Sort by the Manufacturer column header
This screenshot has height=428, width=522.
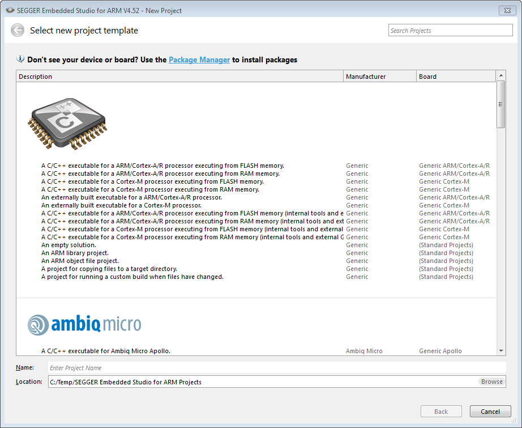pyautogui.click(x=379, y=77)
